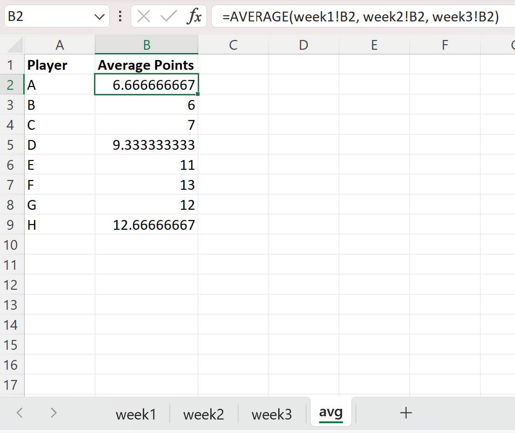The height and width of the screenshot is (433, 515).
Task: Open the three-dot menu beside the Name Box
Action: tap(120, 15)
